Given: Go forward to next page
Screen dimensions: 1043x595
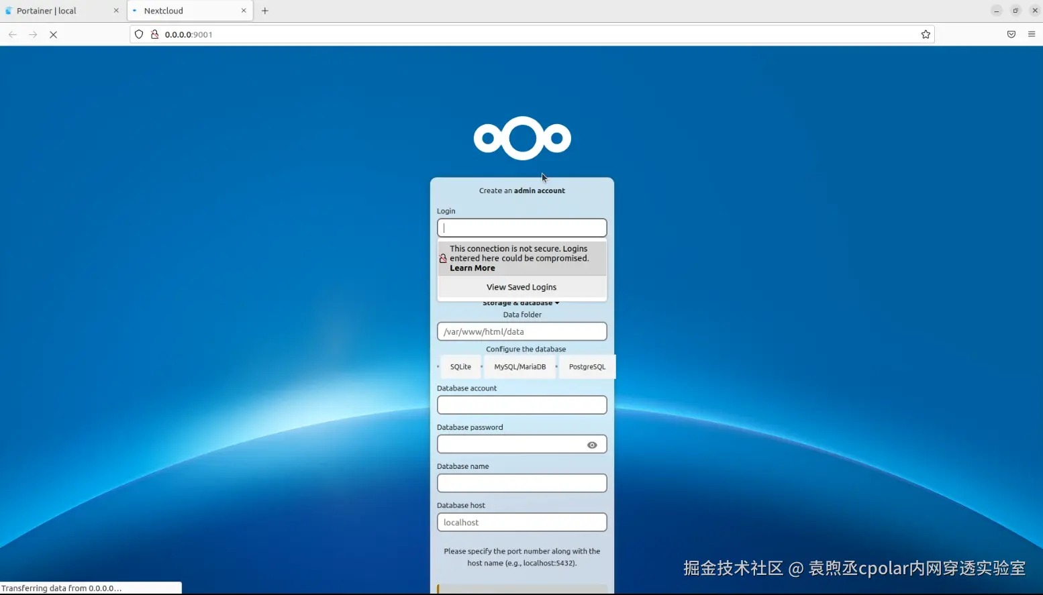Looking at the screenshot, I should tap(33, 34).
